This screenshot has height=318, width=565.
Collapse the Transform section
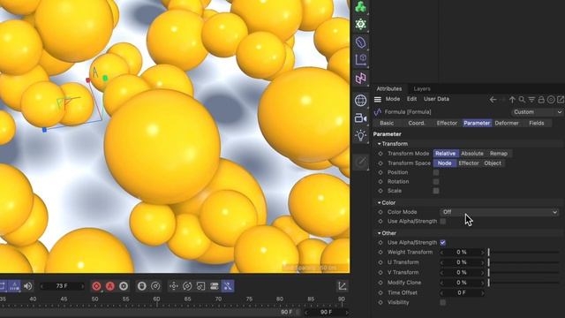click(379, 144)
